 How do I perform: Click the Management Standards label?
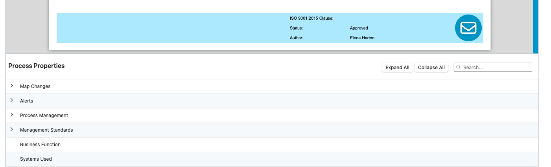click(x=46, y=130)
